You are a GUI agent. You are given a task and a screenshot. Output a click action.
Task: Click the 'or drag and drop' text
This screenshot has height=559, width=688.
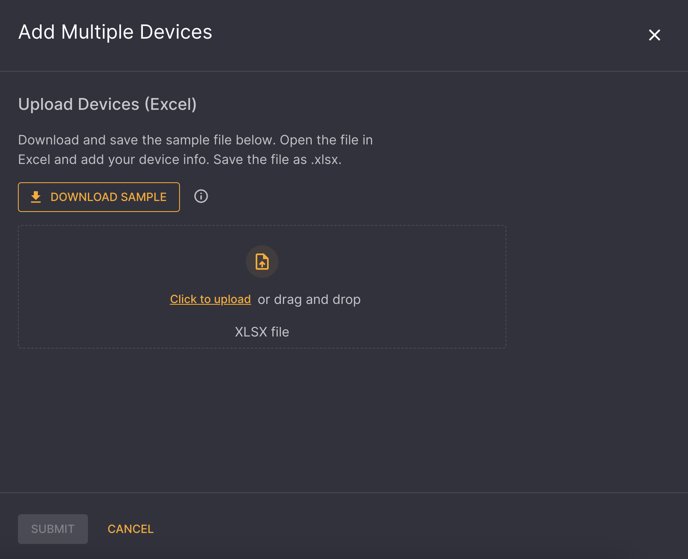point(309,299)
